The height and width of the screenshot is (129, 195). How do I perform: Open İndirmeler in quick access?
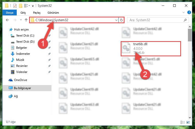23,54
